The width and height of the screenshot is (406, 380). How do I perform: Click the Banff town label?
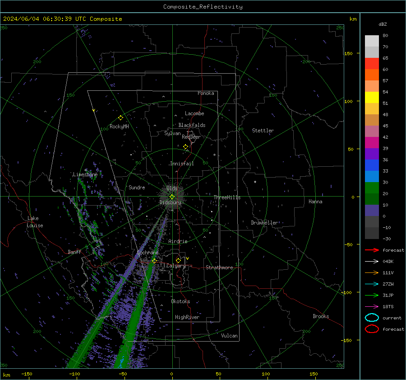pos(74,252)
